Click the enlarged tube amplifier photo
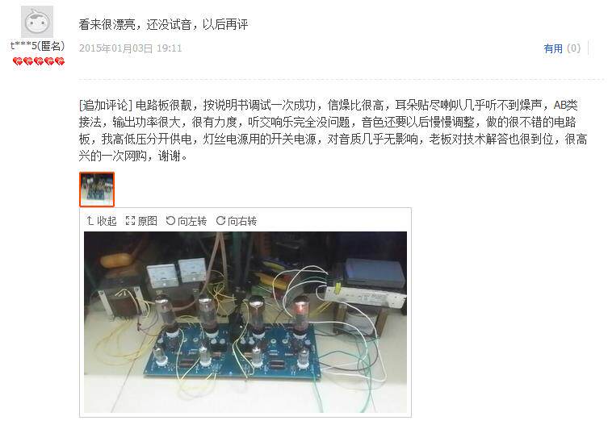Viewport: 608px width, 429px height. pos(245,322)
